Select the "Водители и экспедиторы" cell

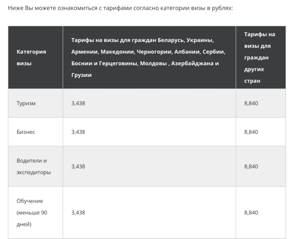(36, 166)
